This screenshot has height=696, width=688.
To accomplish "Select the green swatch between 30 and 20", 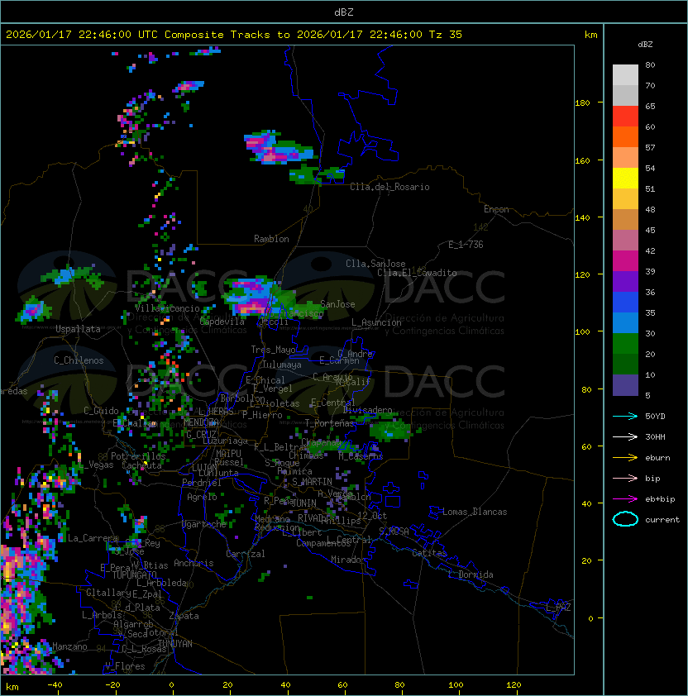I will [625, 344].
